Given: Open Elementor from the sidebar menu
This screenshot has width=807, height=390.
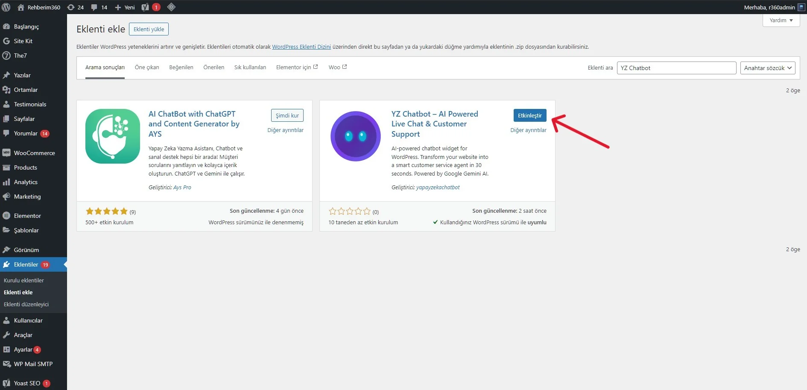Looking at the screenshot, I should (x=27, y=216).
